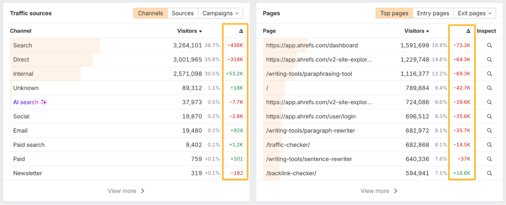The width and height of the screenshot is (506, 205).
Task: Switch to the Channels view
Action: click(x=150, y=13)
